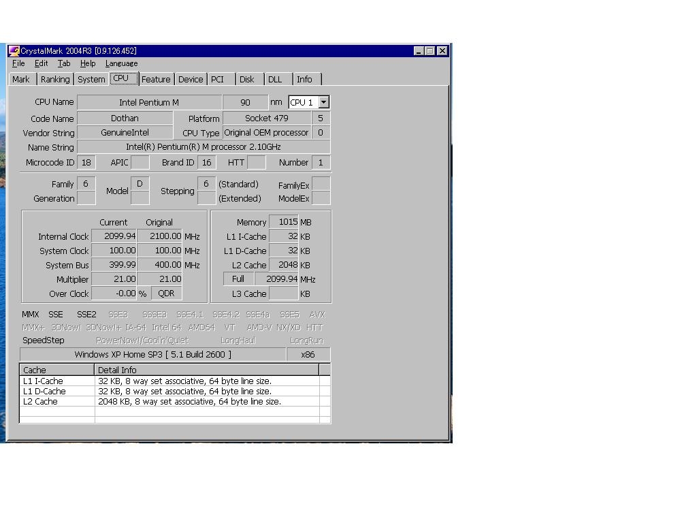Click the Memory value 1015 MB
Viewport: 697px width, 523px height.
click(284, 221)
